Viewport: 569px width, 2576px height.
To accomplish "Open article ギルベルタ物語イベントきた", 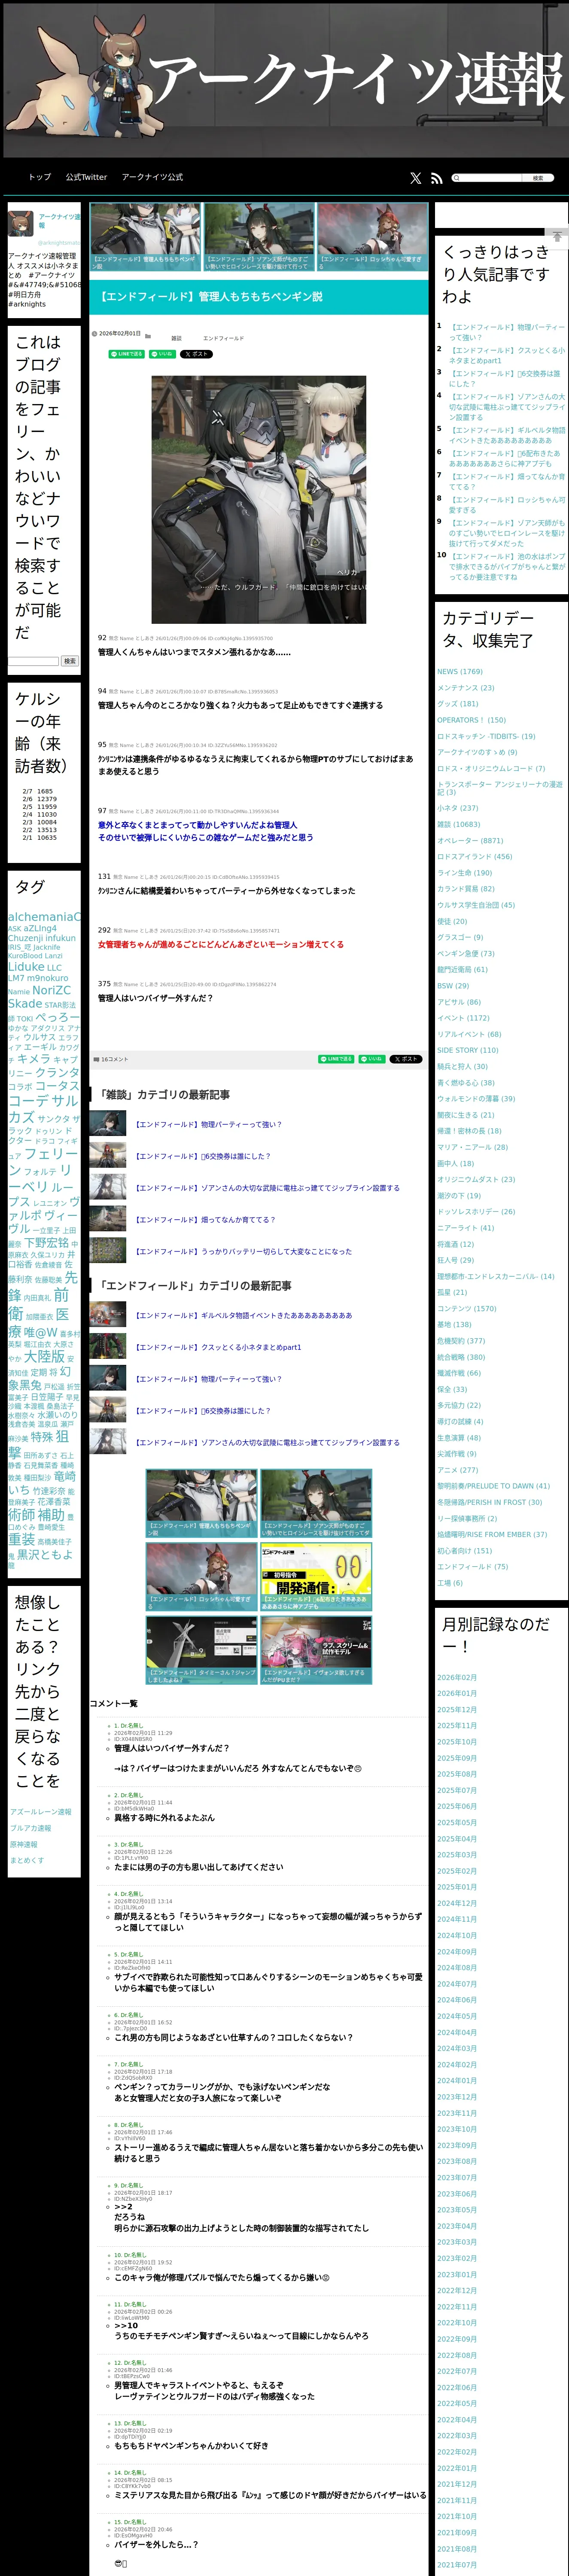I will [243, 1315].
